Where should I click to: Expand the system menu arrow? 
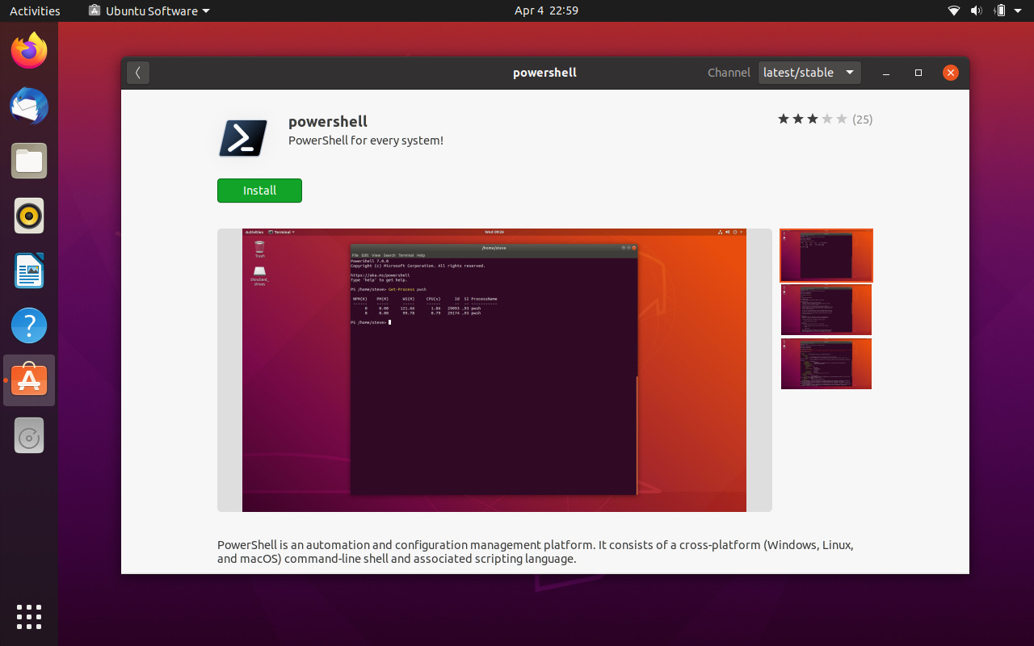click(1019, 10)
